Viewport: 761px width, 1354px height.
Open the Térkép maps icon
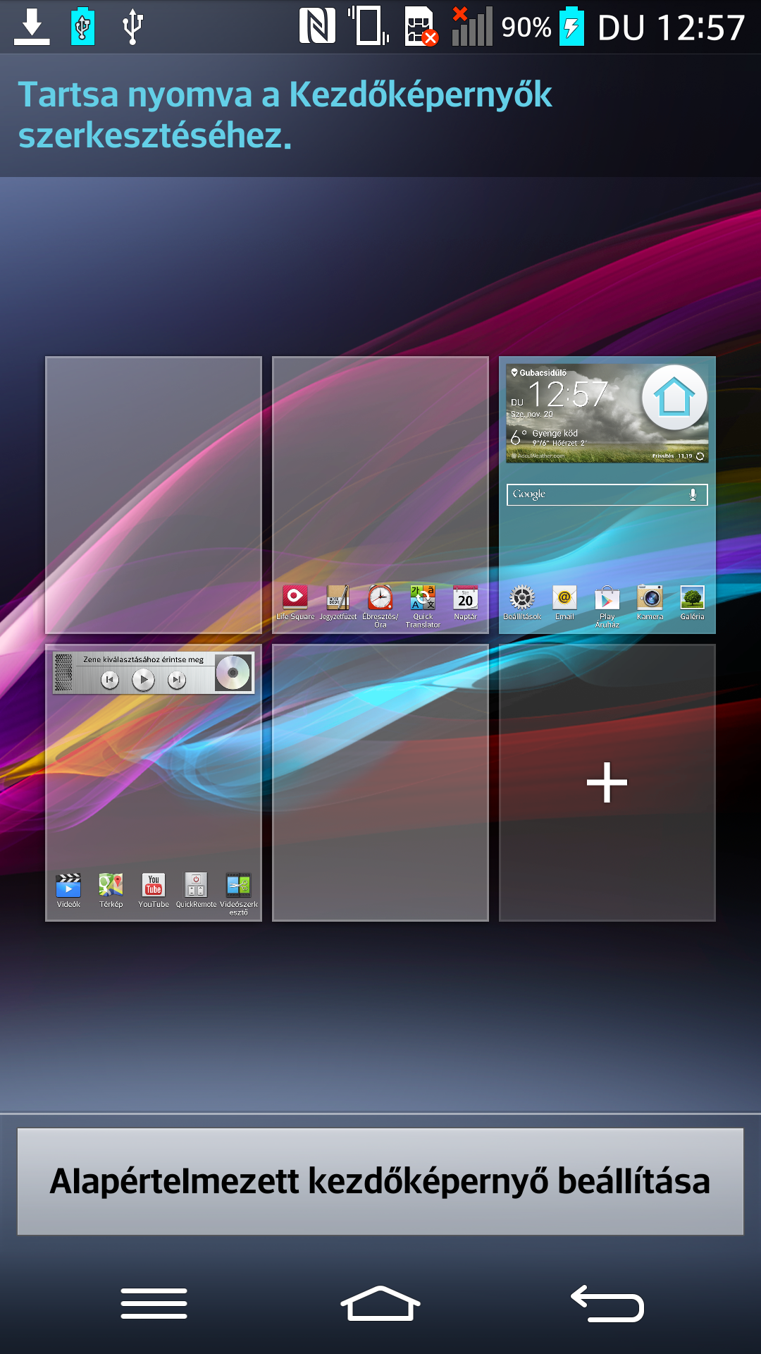(111, 886)
